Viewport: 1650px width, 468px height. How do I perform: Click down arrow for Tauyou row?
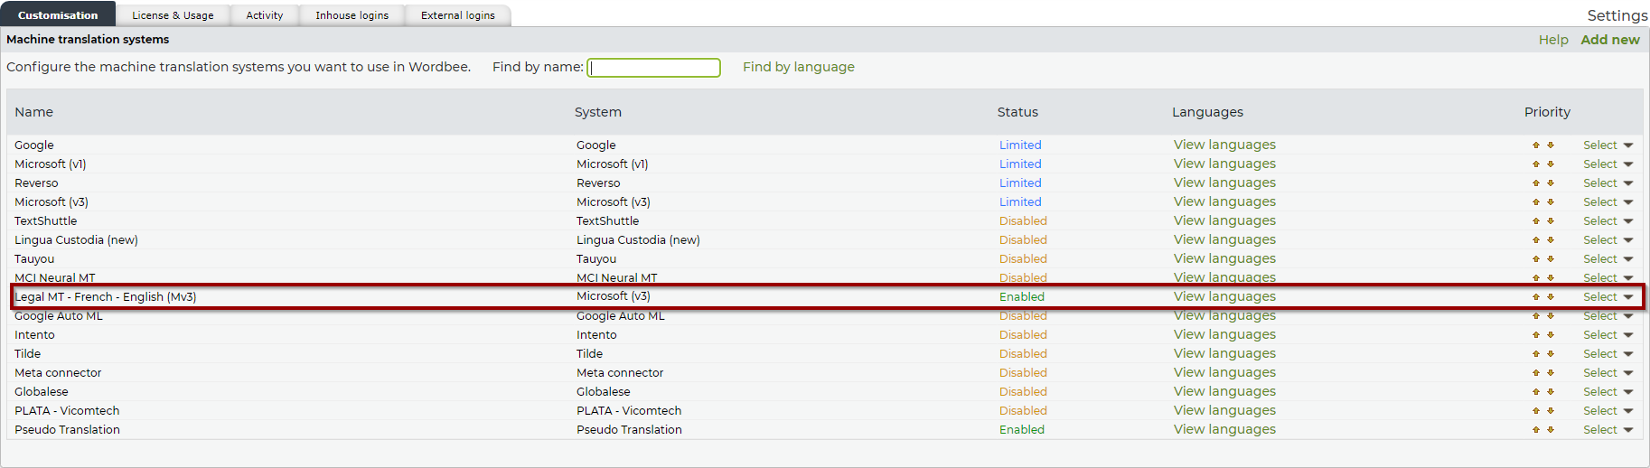click(x=1551, y=259)
